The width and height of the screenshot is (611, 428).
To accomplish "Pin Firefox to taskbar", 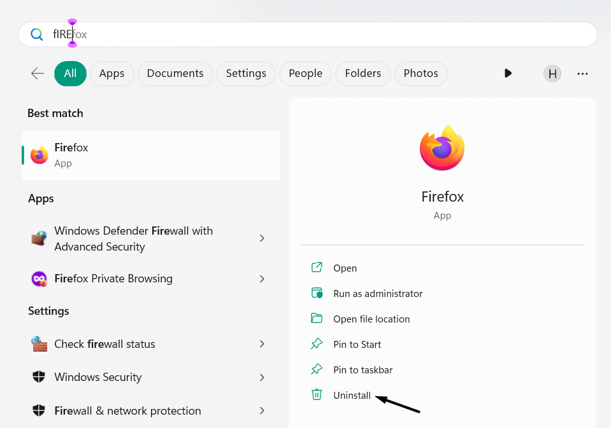I will click(363, 370).
